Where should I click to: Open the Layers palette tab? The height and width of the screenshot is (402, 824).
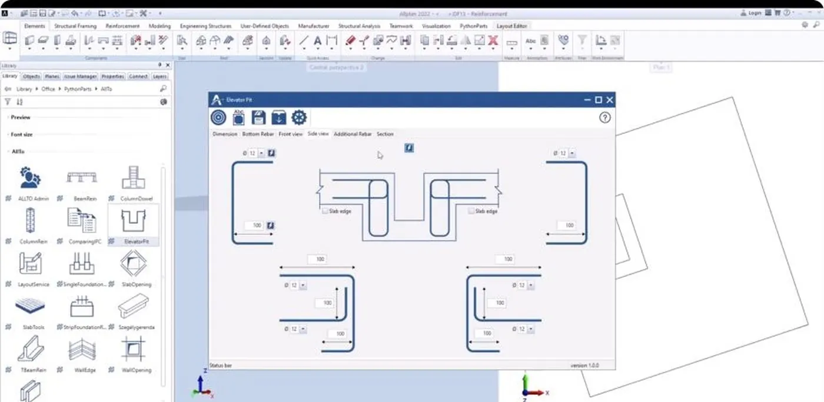point(160,76)
